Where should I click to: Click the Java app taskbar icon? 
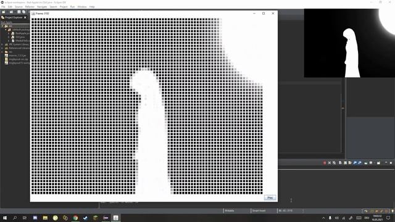115,218
